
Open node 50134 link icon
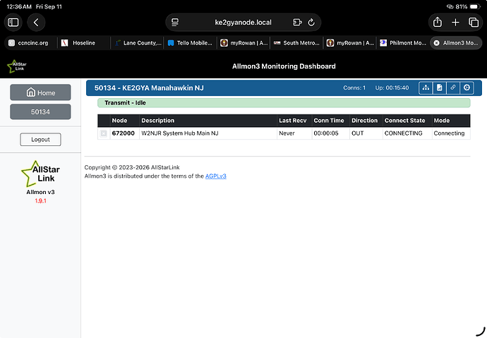point(453,87)
